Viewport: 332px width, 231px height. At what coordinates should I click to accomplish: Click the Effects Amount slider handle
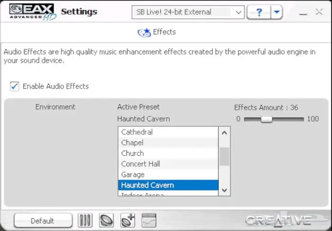pos(267,119)
